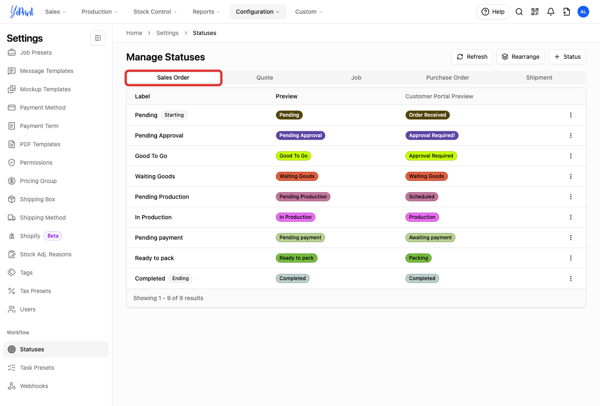600x406 pixels.
Task: Click the Rearrange button
Action: [520, 57]
